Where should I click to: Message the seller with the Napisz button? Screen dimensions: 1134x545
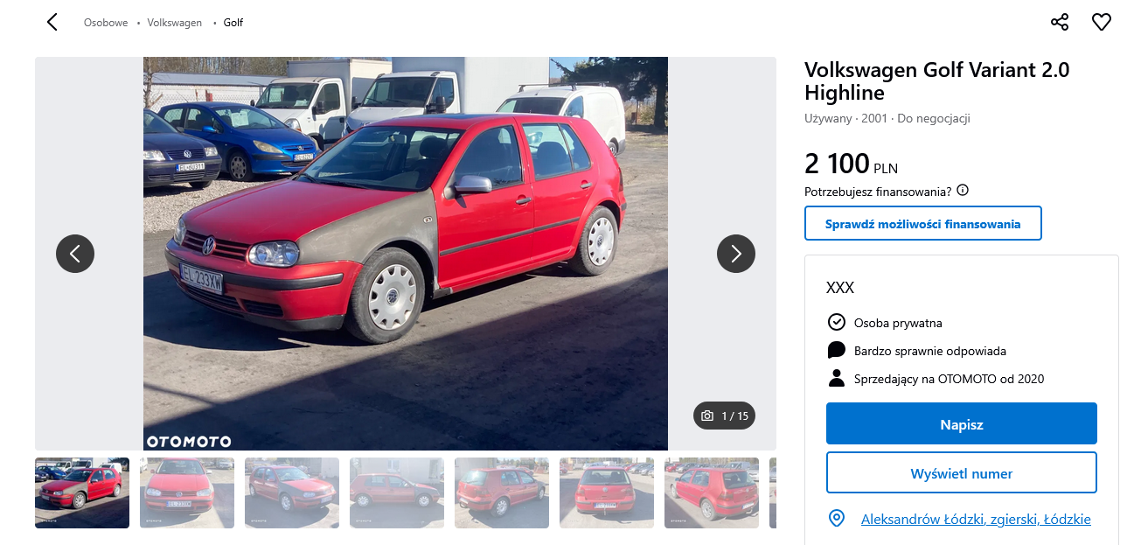click(962, 423)
